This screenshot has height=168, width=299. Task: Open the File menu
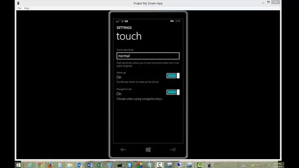pyautogui.click(x=20, y=8)
